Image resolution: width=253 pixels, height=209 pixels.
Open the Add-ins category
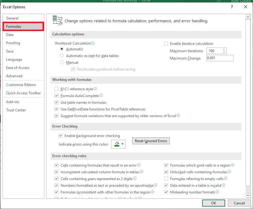point(23,102)
